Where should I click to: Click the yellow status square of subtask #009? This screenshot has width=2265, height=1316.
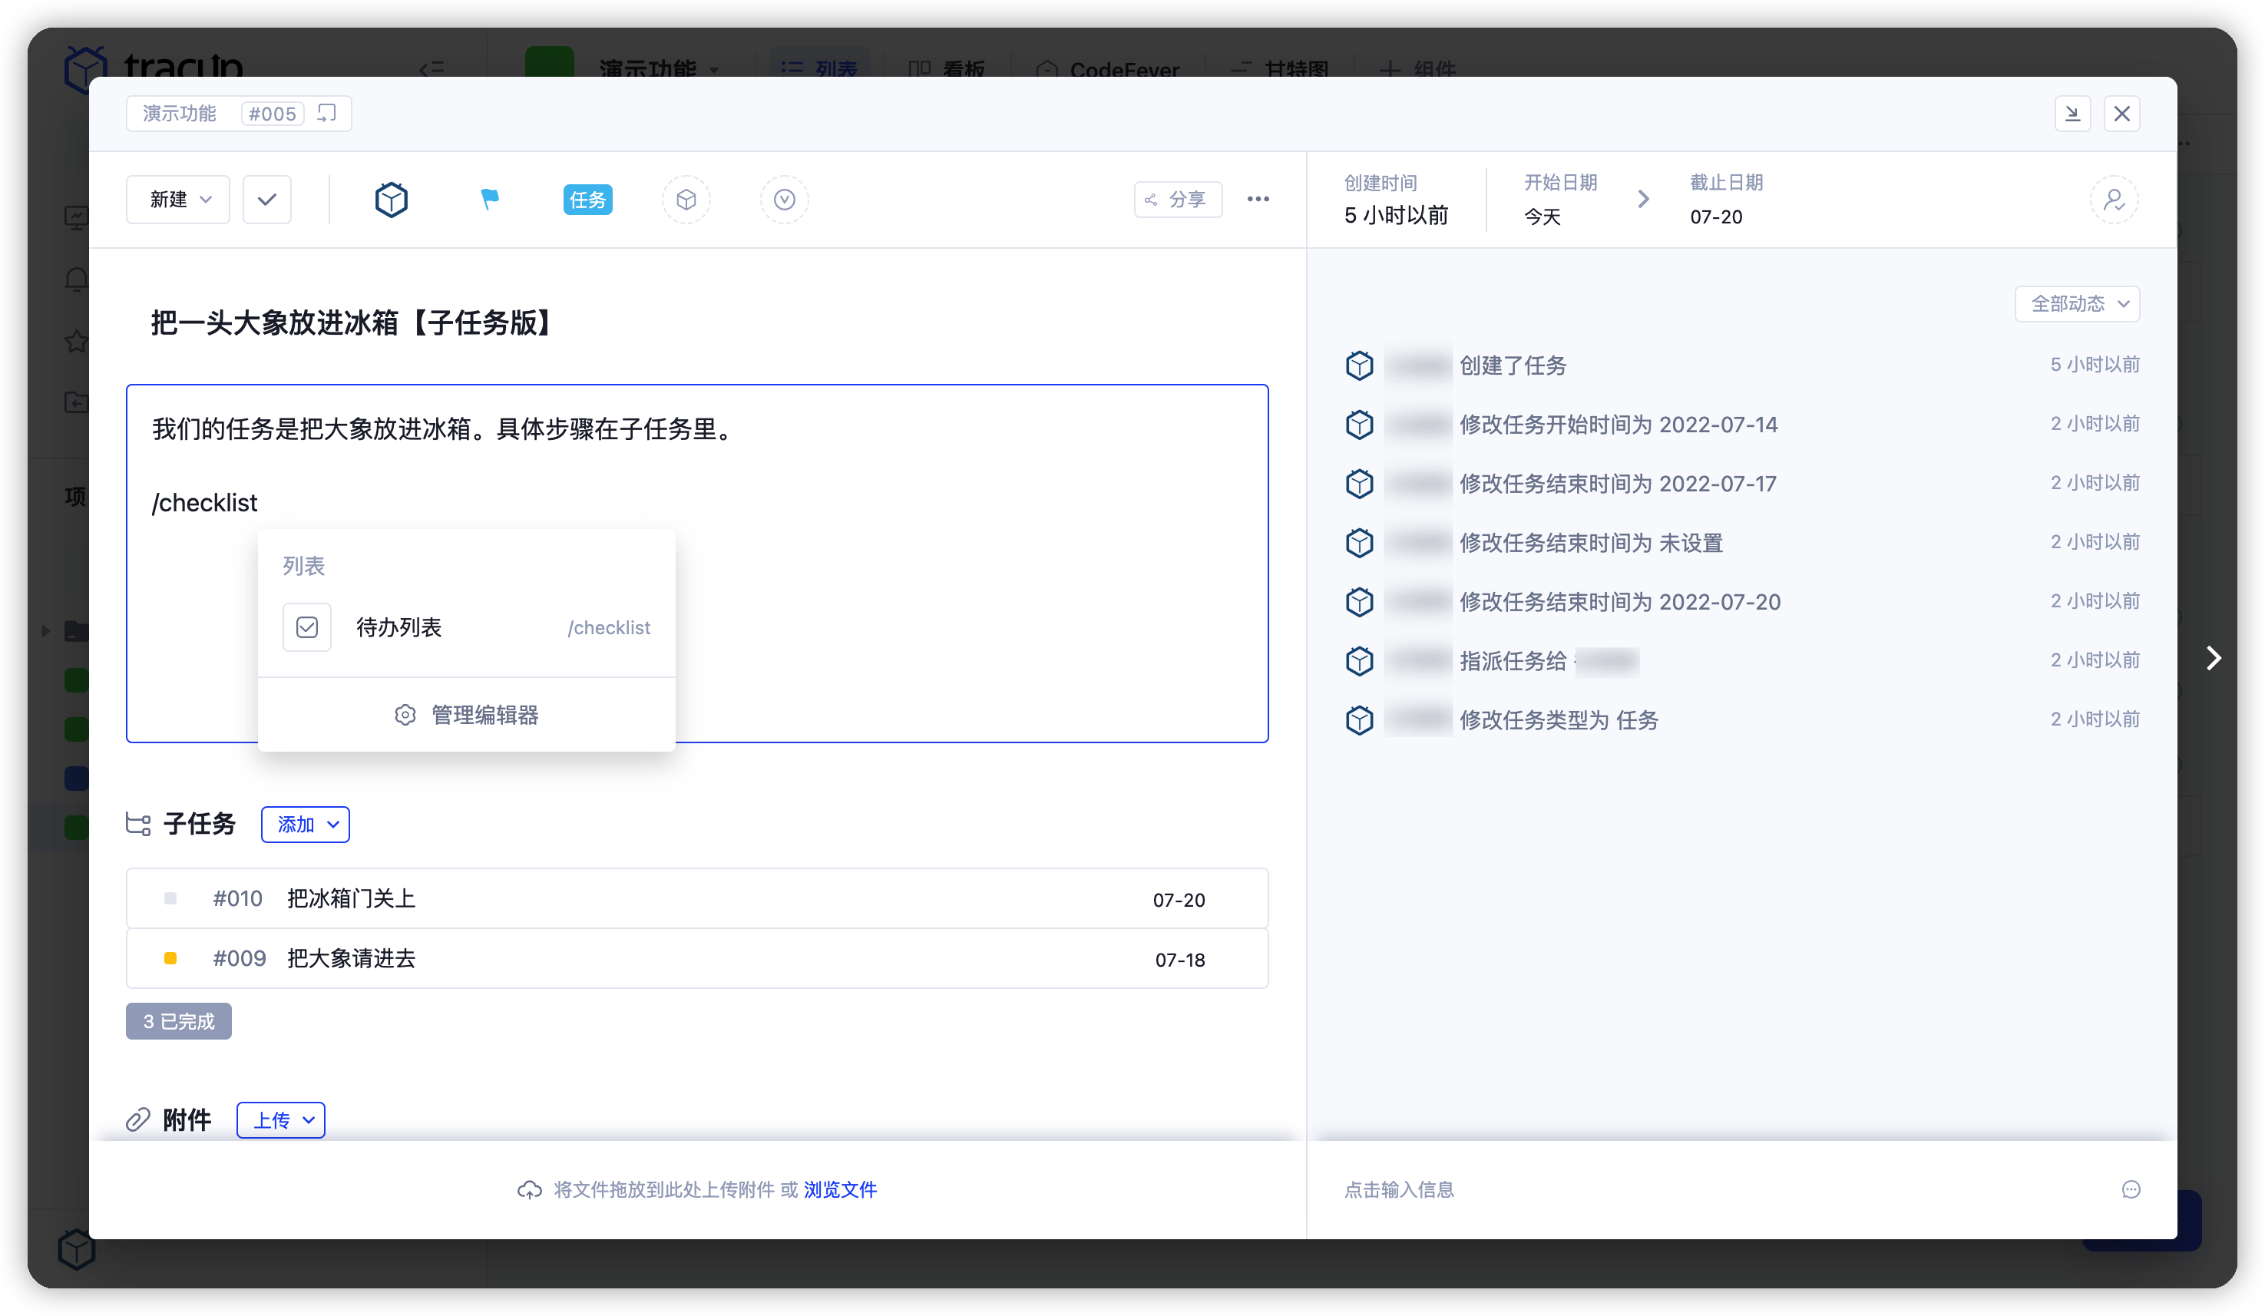pyautogui.click(x=170, y=958)
